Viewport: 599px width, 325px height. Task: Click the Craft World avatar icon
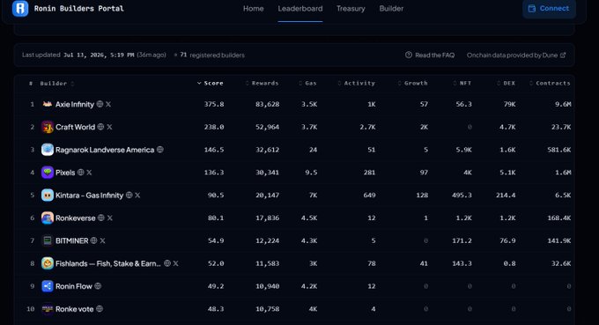coord(48,127)
